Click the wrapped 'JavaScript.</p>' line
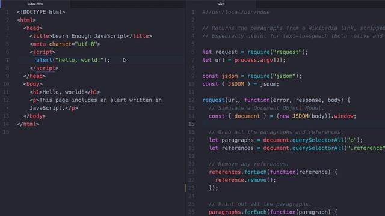 (x=54, y=108)
